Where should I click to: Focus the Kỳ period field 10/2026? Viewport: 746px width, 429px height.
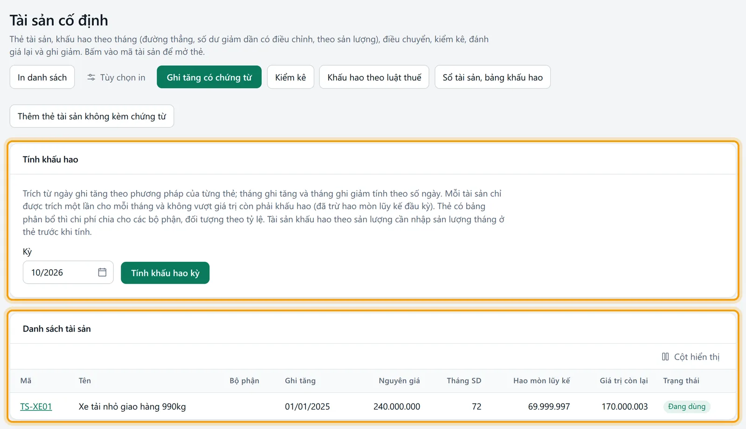(x=68, y=272)
